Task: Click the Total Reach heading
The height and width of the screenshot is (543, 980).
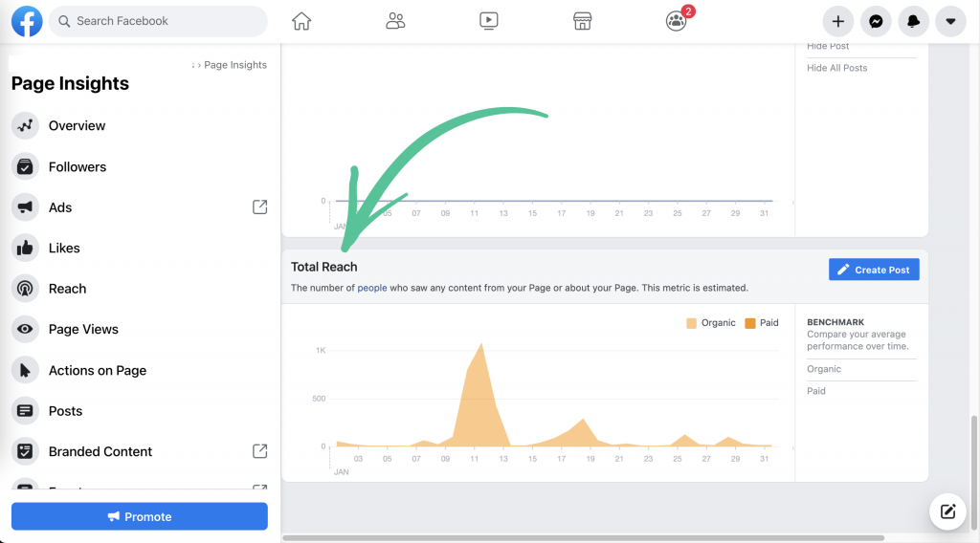Action: coord(323,267)
